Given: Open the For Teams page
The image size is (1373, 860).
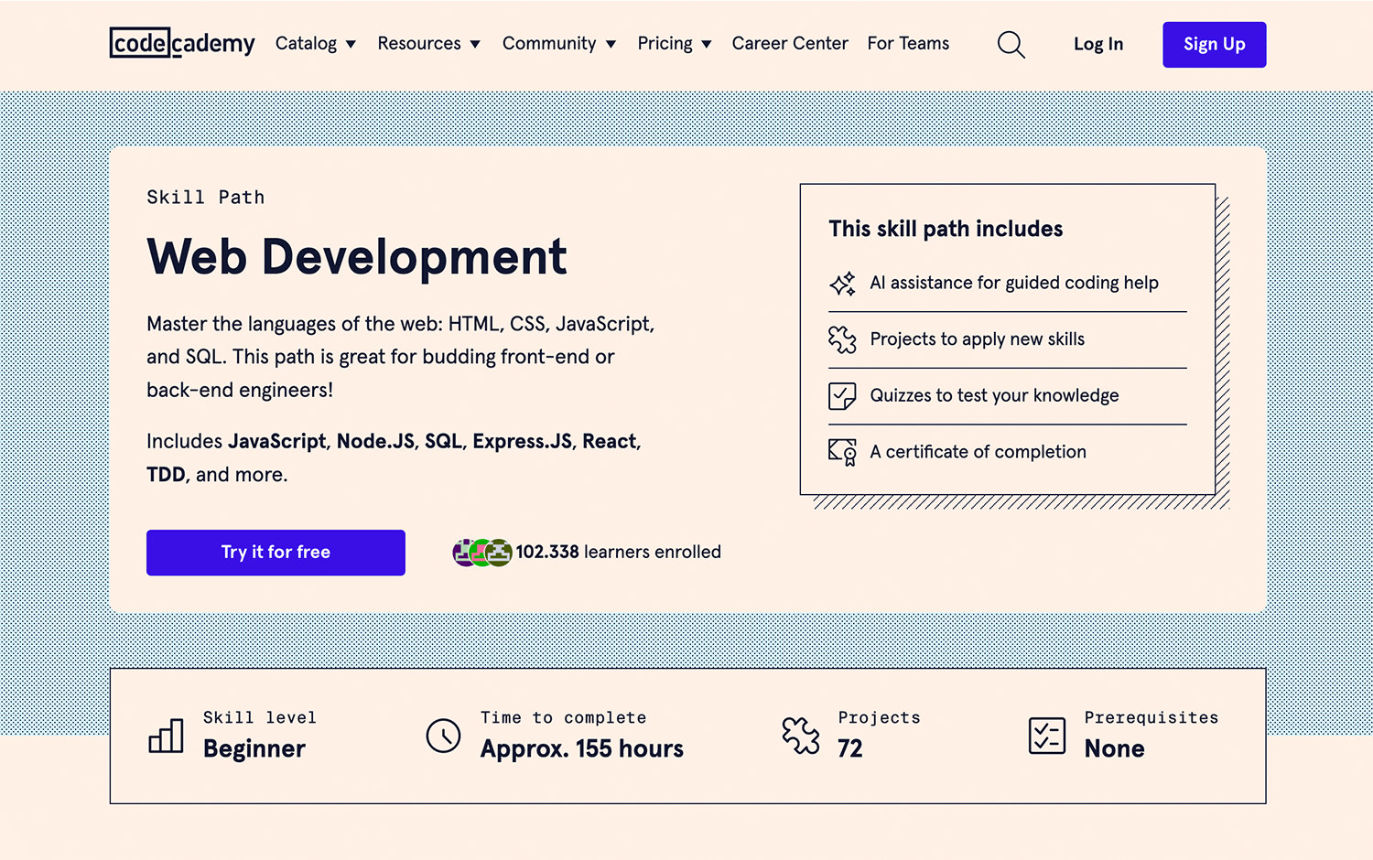Looking at the screenshot, I should point(908,44).
